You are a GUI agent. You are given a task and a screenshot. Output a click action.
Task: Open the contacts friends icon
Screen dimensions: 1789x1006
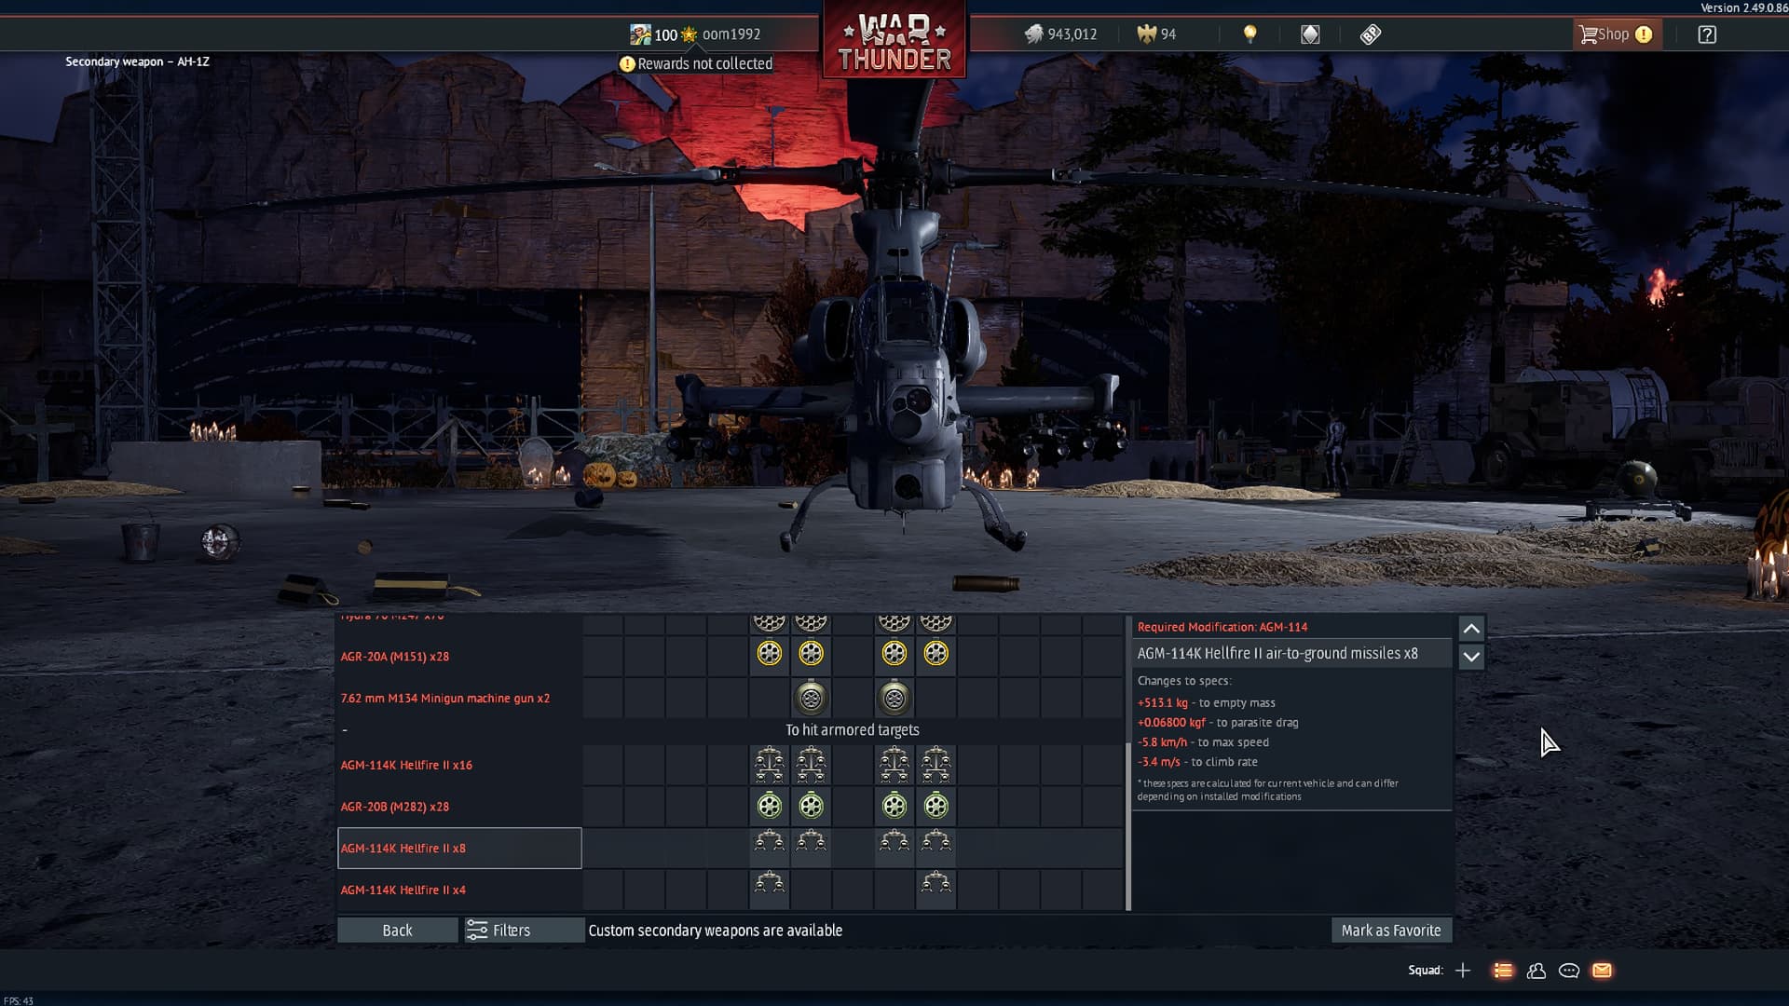(x=1536, y=971)
